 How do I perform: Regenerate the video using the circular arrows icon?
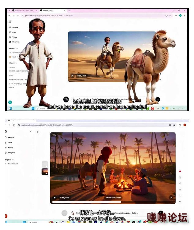[x=180, y=183]
